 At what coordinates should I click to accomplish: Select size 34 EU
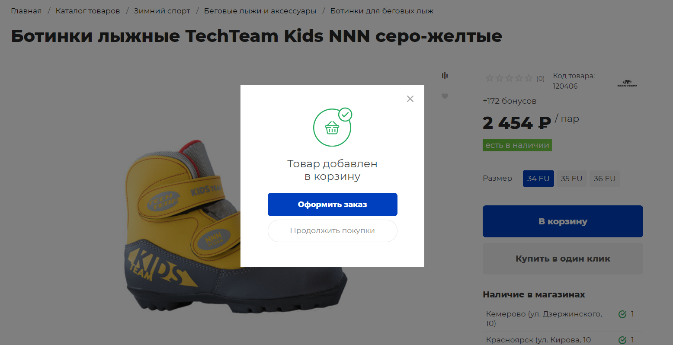pos(538,179)
